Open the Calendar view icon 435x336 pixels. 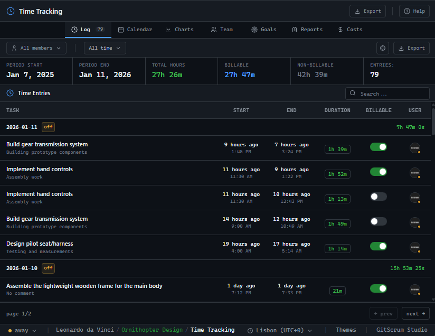tap(120, 30)
